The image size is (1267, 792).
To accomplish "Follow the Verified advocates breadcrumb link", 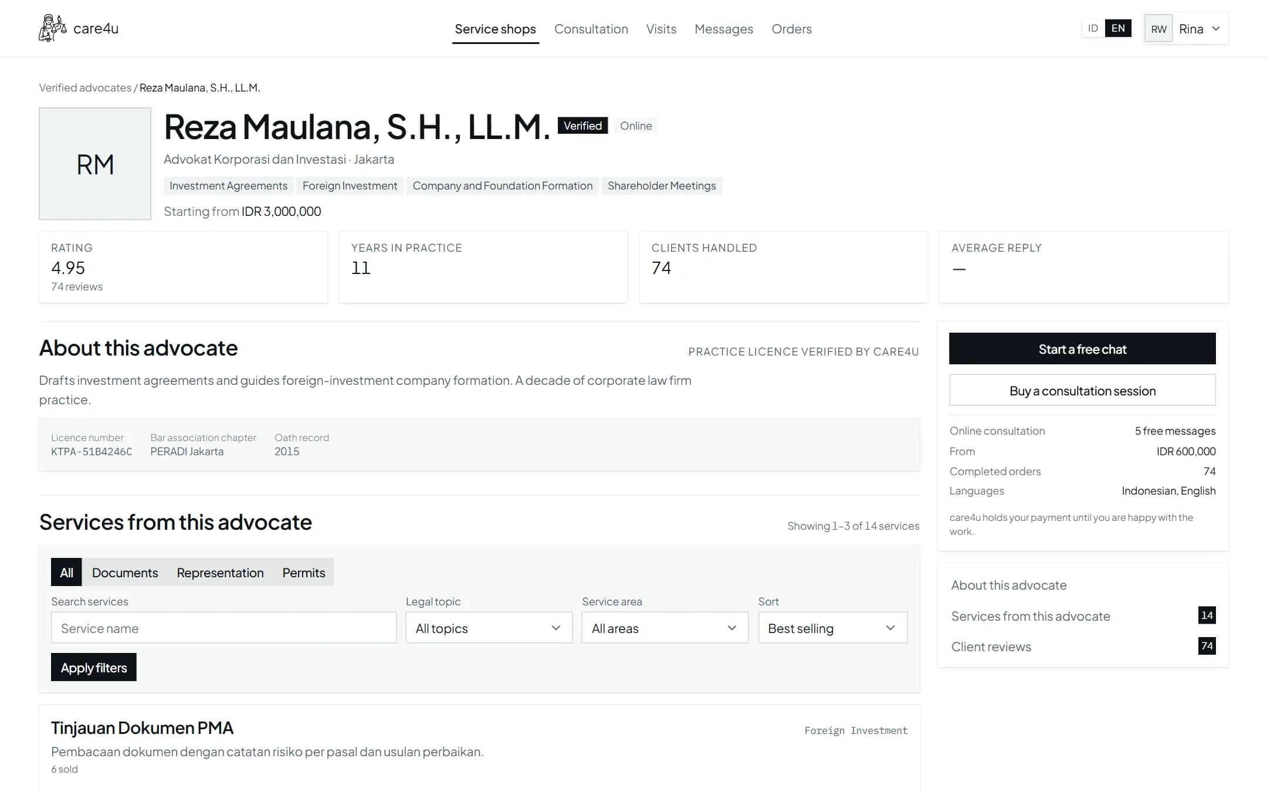I will tap(85, 87).
